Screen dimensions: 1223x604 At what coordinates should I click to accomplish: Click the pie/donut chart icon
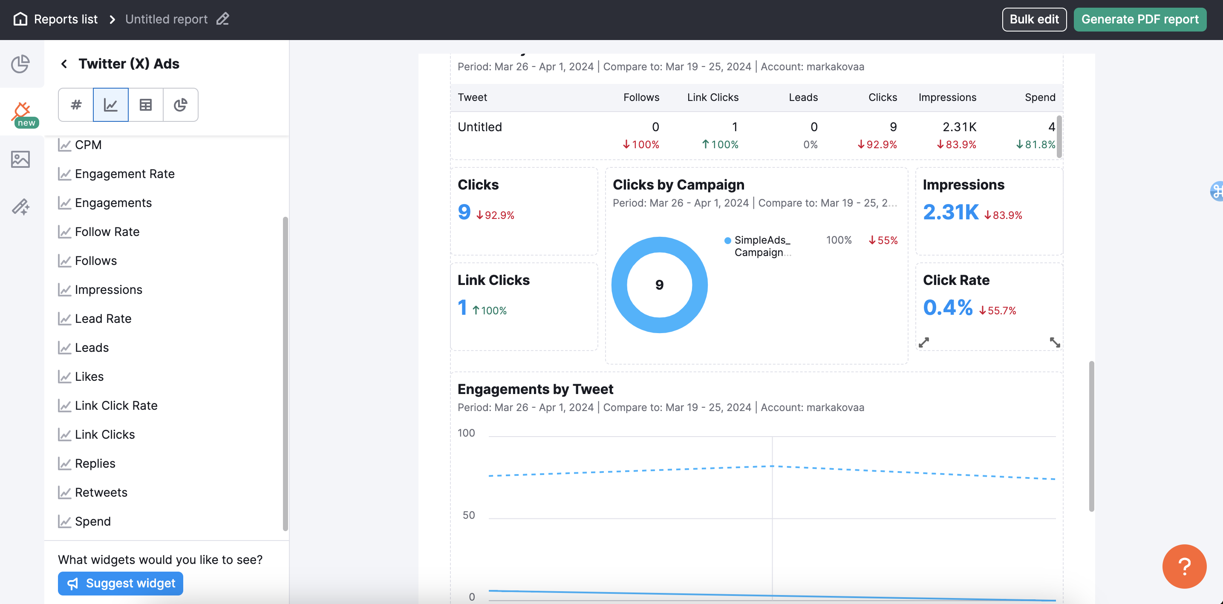coord(180,105)
